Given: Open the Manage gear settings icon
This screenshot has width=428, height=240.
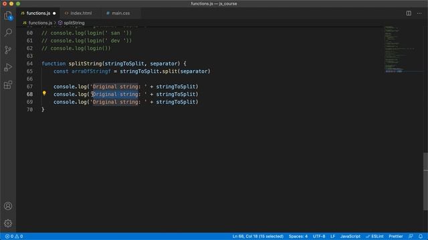Looking at the screenshot, I should 8,223.
